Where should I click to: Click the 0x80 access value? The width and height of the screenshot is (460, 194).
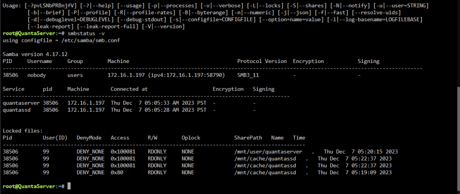click(117, 172)
